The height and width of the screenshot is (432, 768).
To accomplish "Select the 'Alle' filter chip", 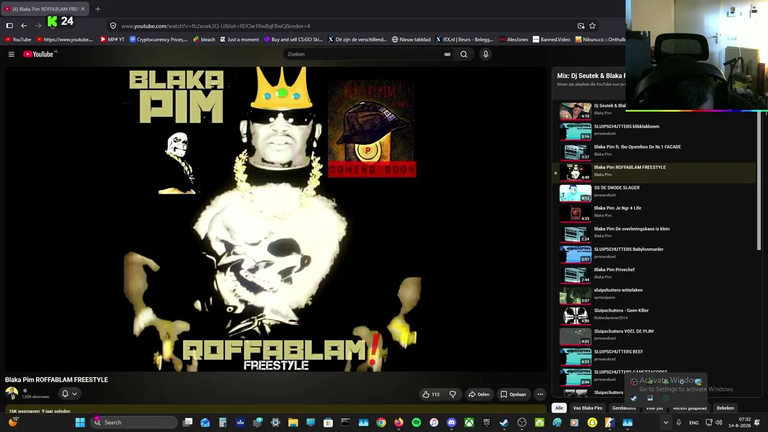I will [x=559, y=408].
